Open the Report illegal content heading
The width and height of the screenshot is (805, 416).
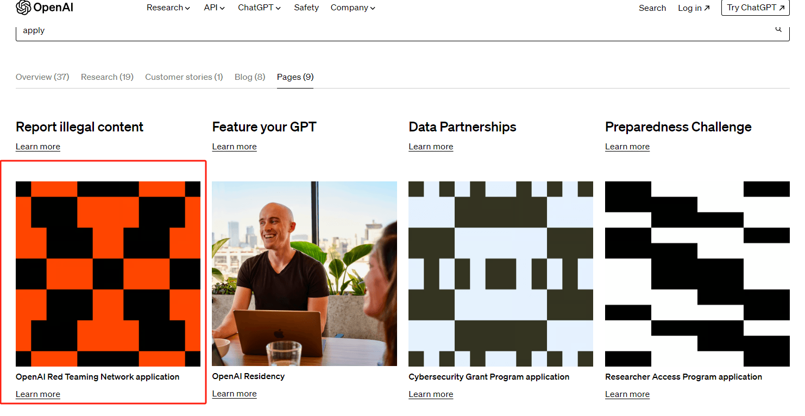[80, 127]
